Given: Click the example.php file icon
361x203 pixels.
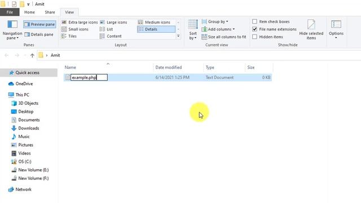Looking at the screenshot, I should 67,77.
